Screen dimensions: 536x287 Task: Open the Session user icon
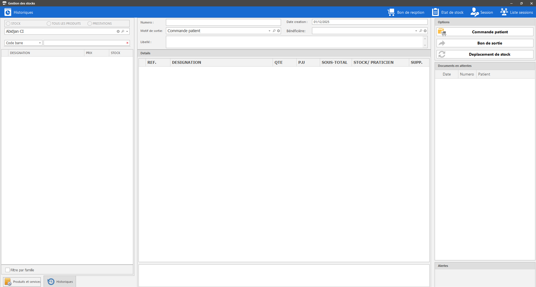[475, 12]
